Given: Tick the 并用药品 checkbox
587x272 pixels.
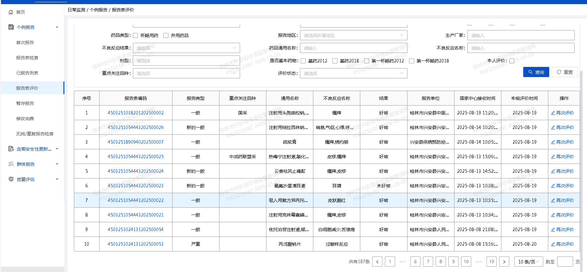Looking at the screenshot, I should [166, 36].
